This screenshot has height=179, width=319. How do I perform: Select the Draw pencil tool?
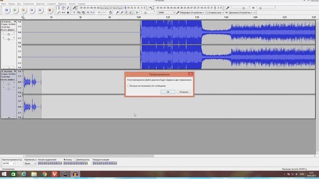[68, 8]
